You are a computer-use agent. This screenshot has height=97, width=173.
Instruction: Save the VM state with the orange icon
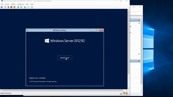[x=14, y=7]
